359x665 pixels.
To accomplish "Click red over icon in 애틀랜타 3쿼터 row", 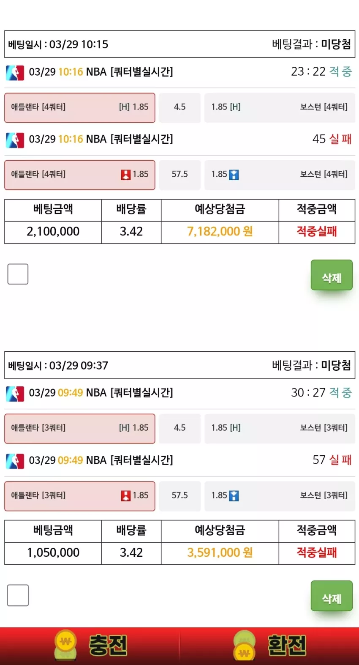I will pyautogui.click(x=125, y=495).
